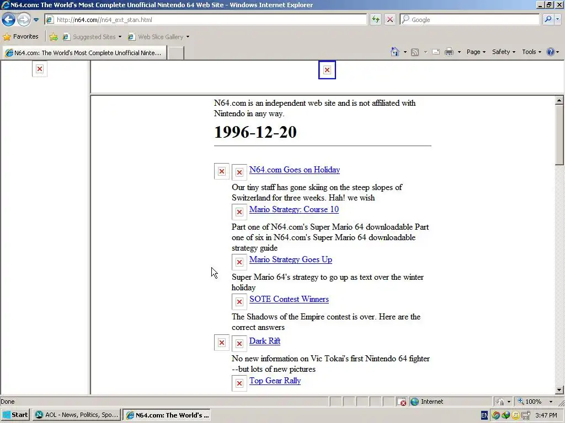The width and height of the screenshot is (565, 423).
Task: Click the page scrollbar down arrow
Action: point(559,389)
